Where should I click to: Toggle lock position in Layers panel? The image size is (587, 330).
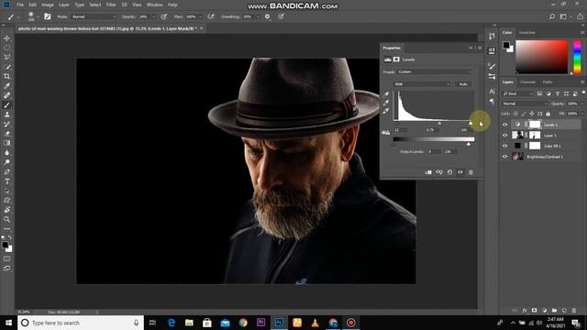(532, 114)
